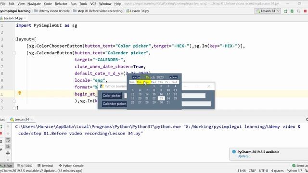The width and height of the screenshot is (308, 173).
Task: Click the Rerun icon in Run panel sidebar
Action: [1, 127]
